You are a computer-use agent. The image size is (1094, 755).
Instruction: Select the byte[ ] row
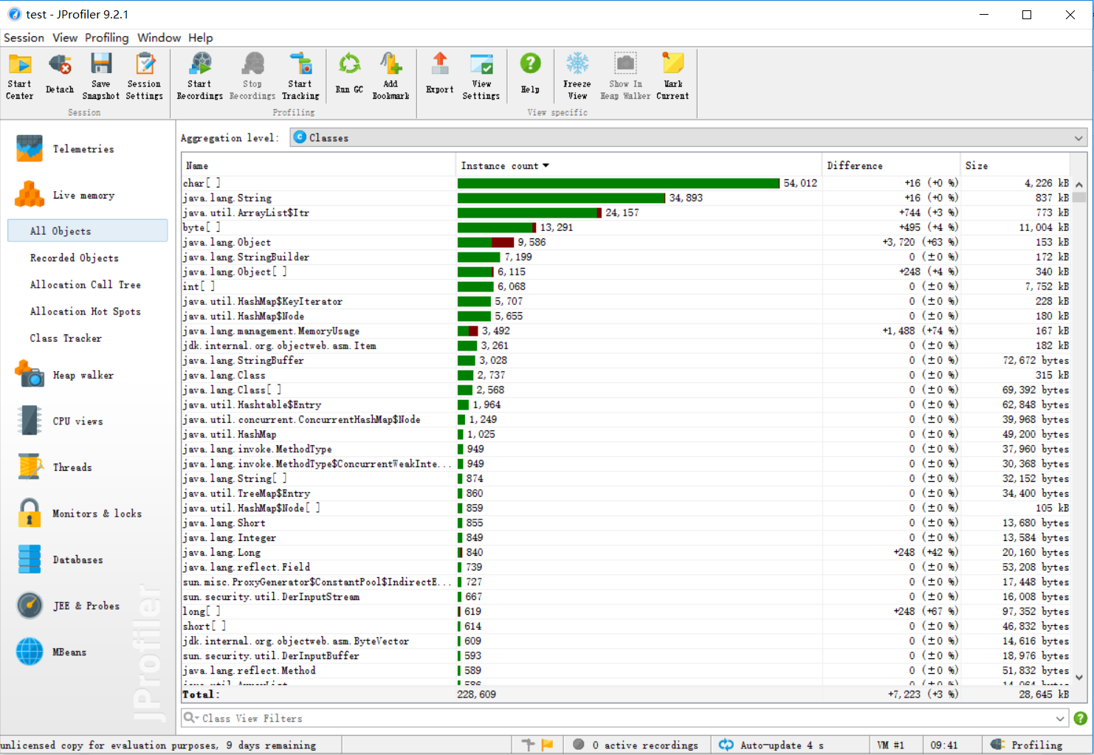point(626,227)
